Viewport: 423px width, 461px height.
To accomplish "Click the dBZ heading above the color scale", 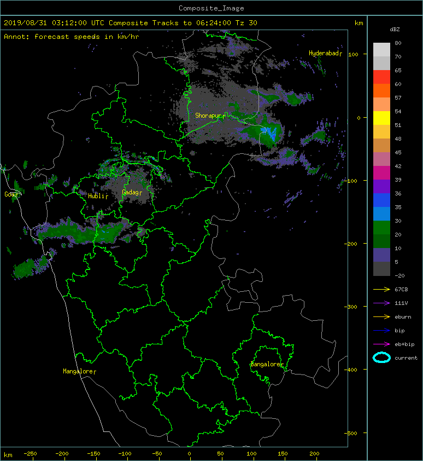I will click(x=395, y=30).
